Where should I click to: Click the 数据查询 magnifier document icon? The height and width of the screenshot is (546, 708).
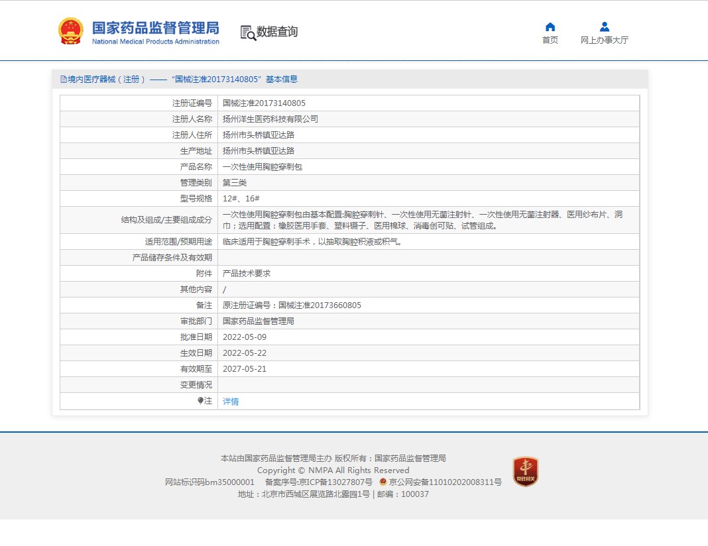tap(248, 32)
